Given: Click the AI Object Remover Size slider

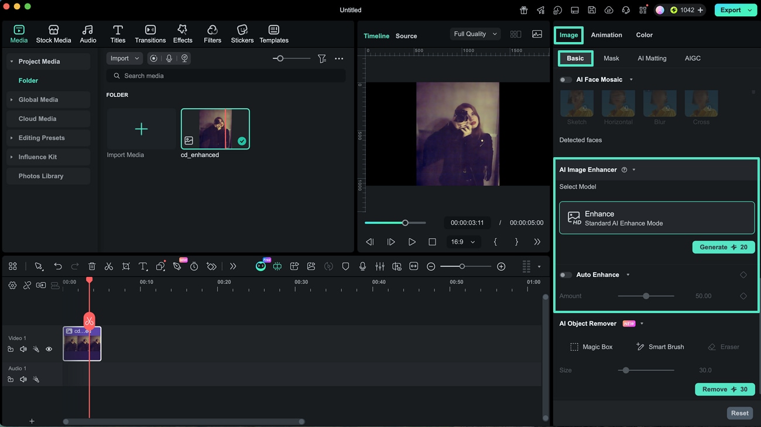Looking at the screenshot, I should coord(646,370).
